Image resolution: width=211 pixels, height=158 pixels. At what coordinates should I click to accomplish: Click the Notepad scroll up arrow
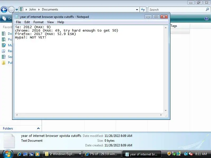click(166, 28)
